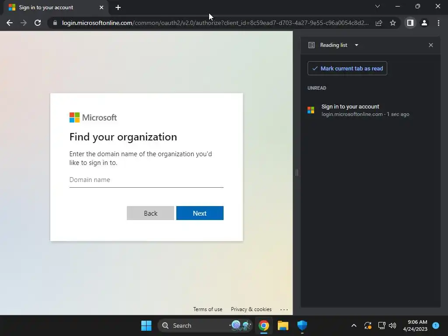Close the 'Sign in to your account' tab
This screenshot has height=336, width=448.
(x=101, y=7)
